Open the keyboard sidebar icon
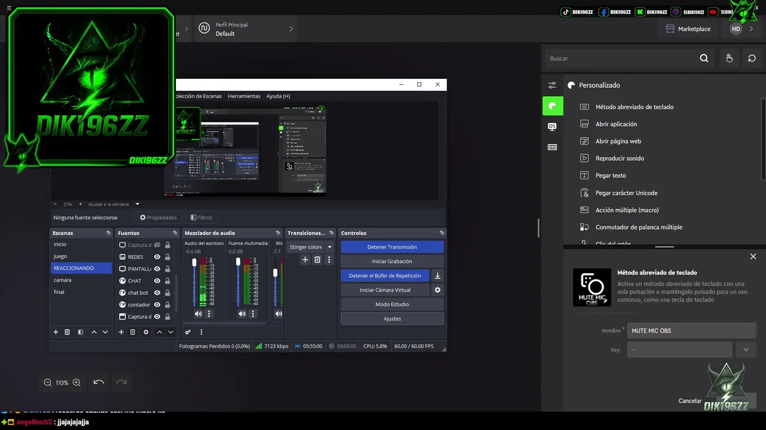 tap(552, 147)
